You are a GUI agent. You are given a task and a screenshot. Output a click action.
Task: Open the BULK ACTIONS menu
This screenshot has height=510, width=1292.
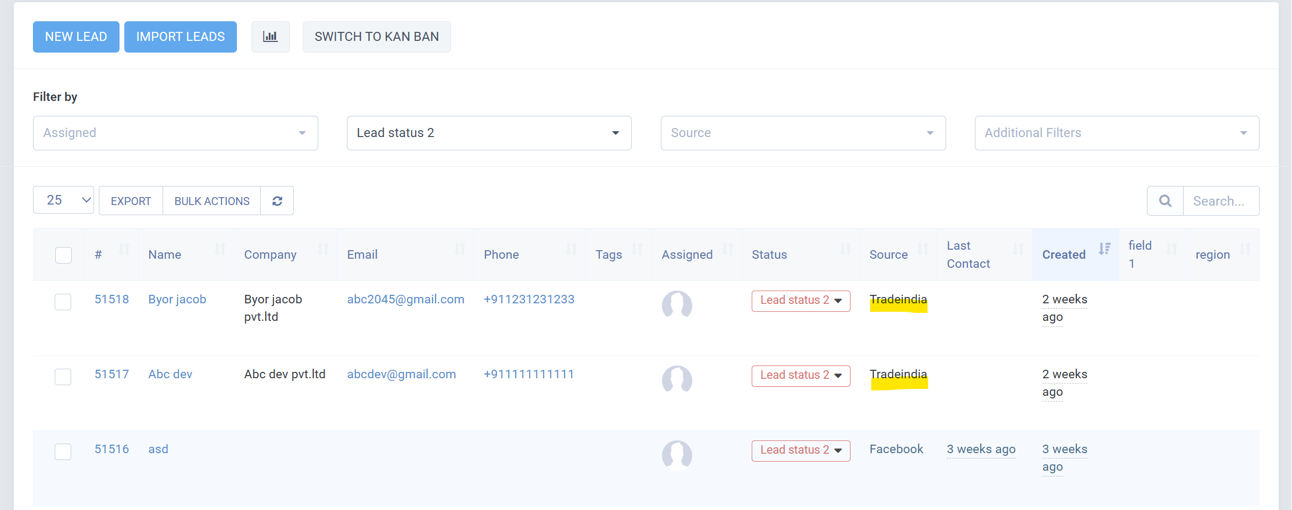pyautogui.click(x=211, y=201)
